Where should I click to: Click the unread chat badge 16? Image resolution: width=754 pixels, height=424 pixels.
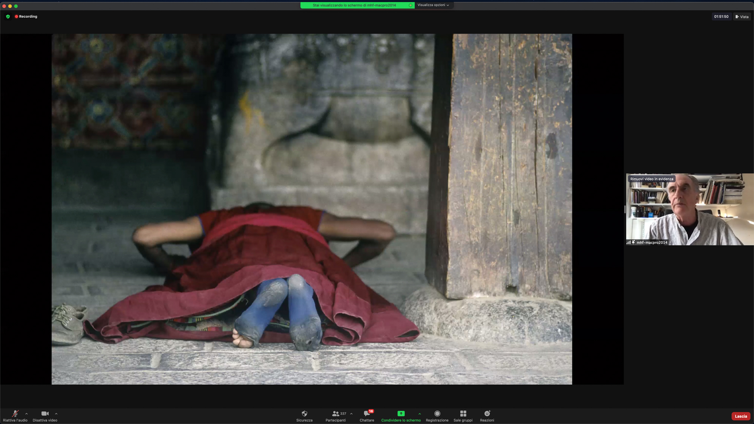[x=371, y=411]
